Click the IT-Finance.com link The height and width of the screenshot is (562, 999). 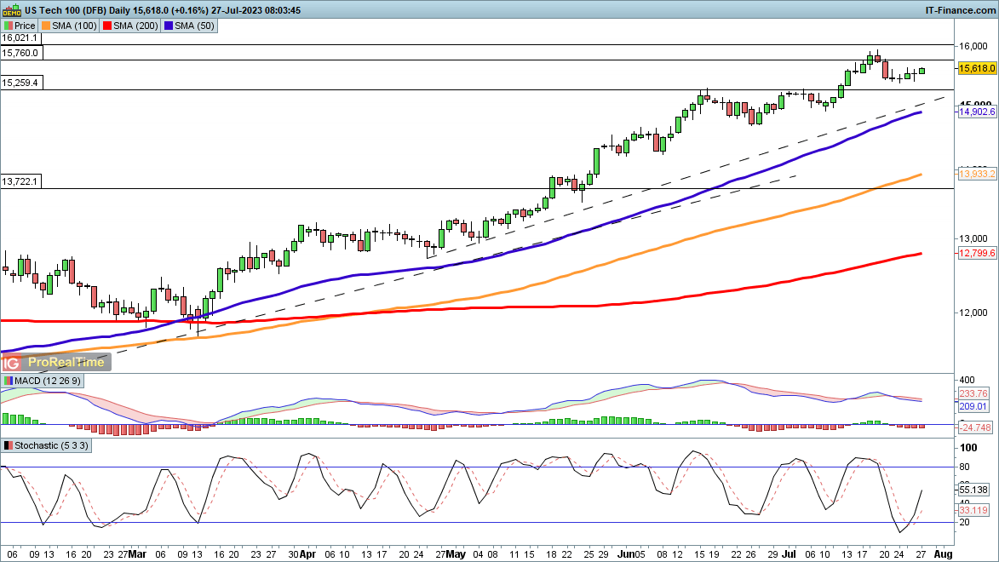[x=960, y=10]
